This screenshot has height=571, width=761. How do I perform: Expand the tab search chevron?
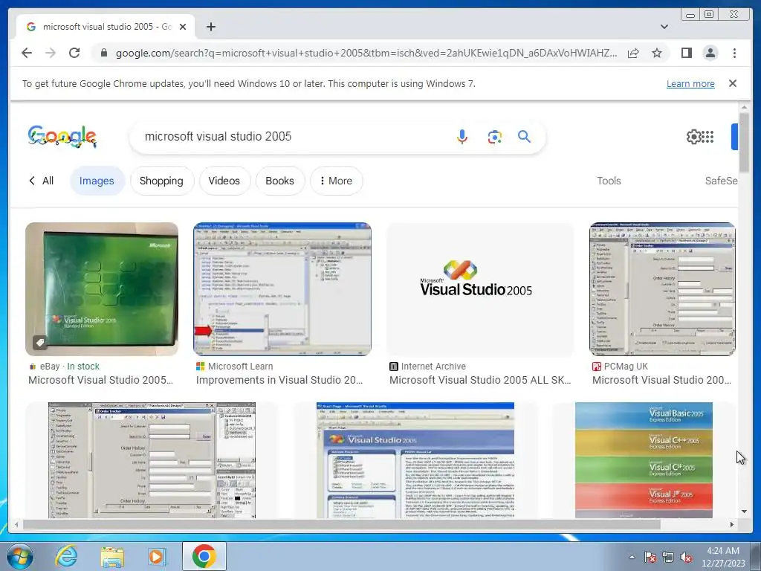click(x=664, y=27)
